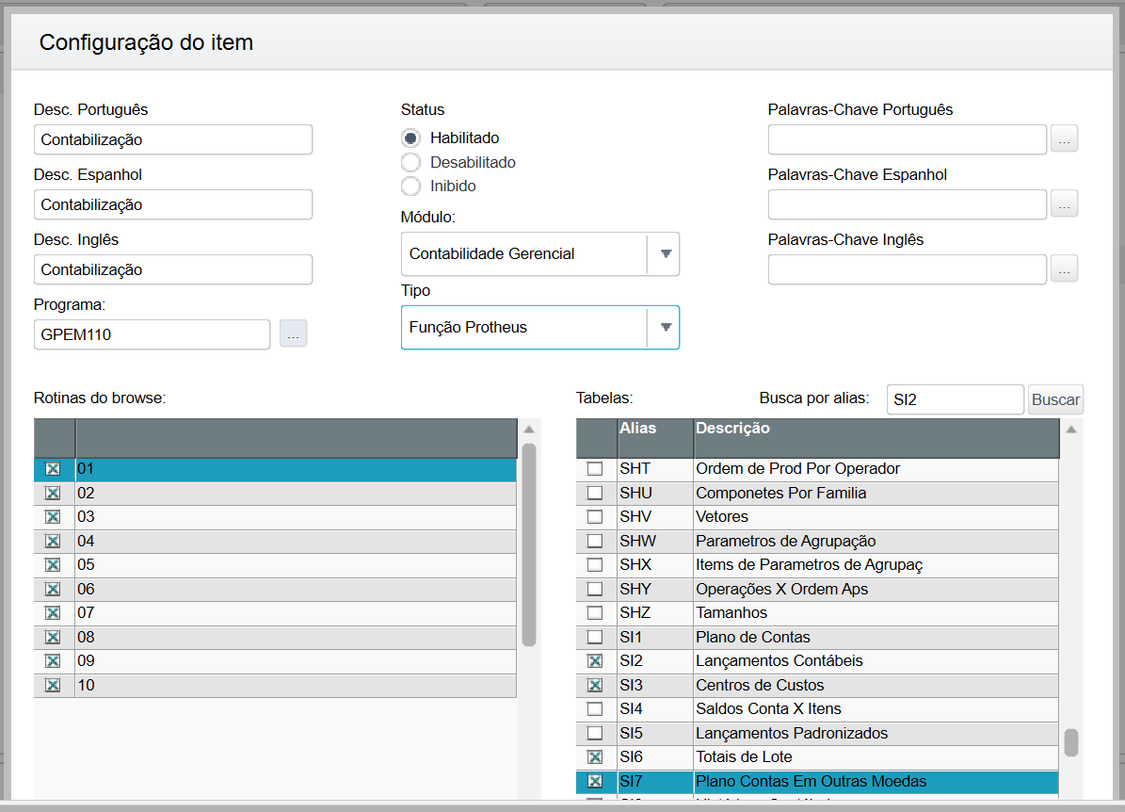Uncheck browse routine 01 checkbox

coord(53,469)
